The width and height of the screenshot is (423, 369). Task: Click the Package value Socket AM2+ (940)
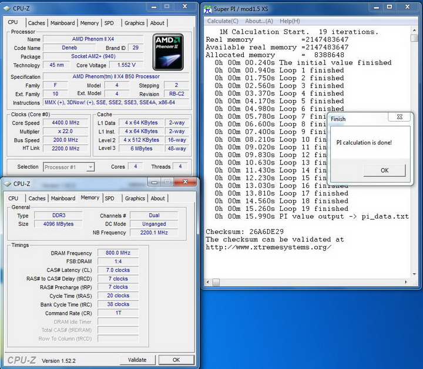pos(93,56)
